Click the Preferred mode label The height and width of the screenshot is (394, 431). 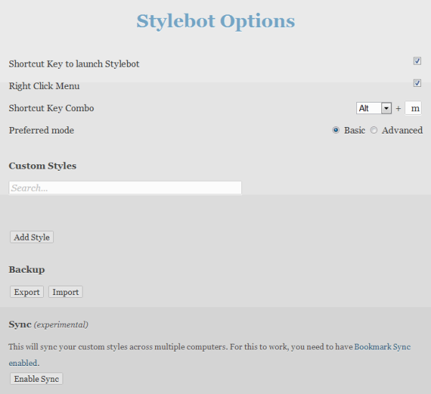tap(41, 131)
